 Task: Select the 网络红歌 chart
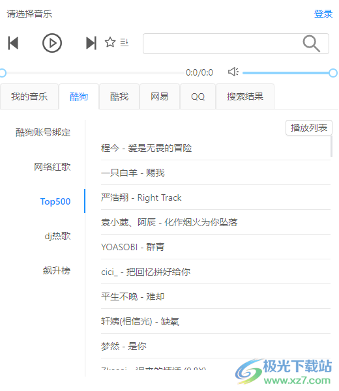coord(52,167)
